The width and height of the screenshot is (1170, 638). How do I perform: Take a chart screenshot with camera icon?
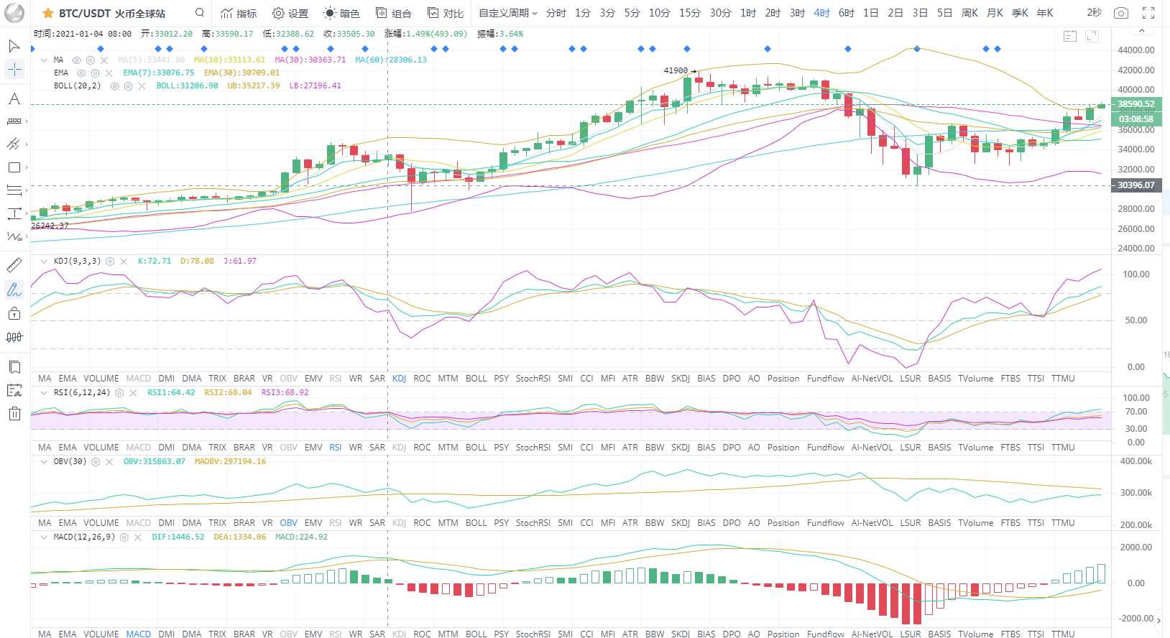[x=1120, y=13]
